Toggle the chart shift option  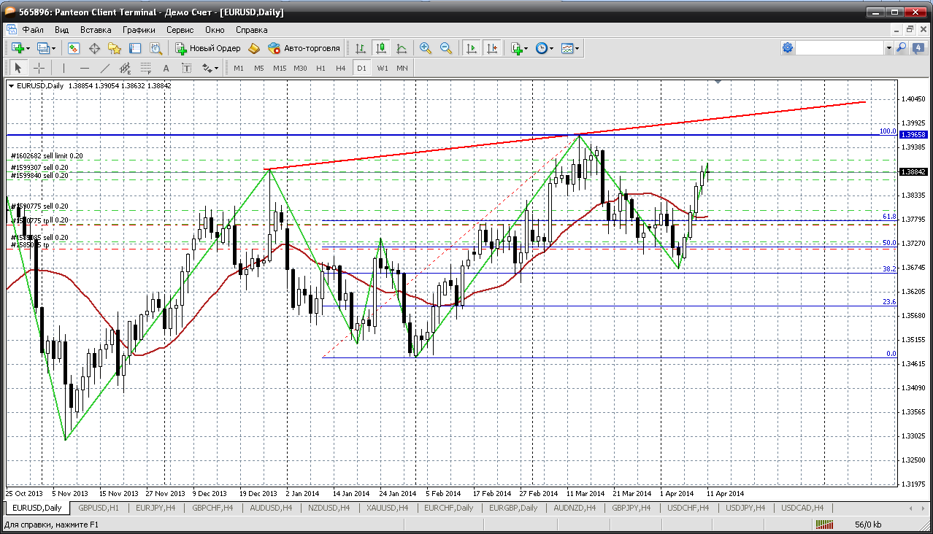[492, 48]
